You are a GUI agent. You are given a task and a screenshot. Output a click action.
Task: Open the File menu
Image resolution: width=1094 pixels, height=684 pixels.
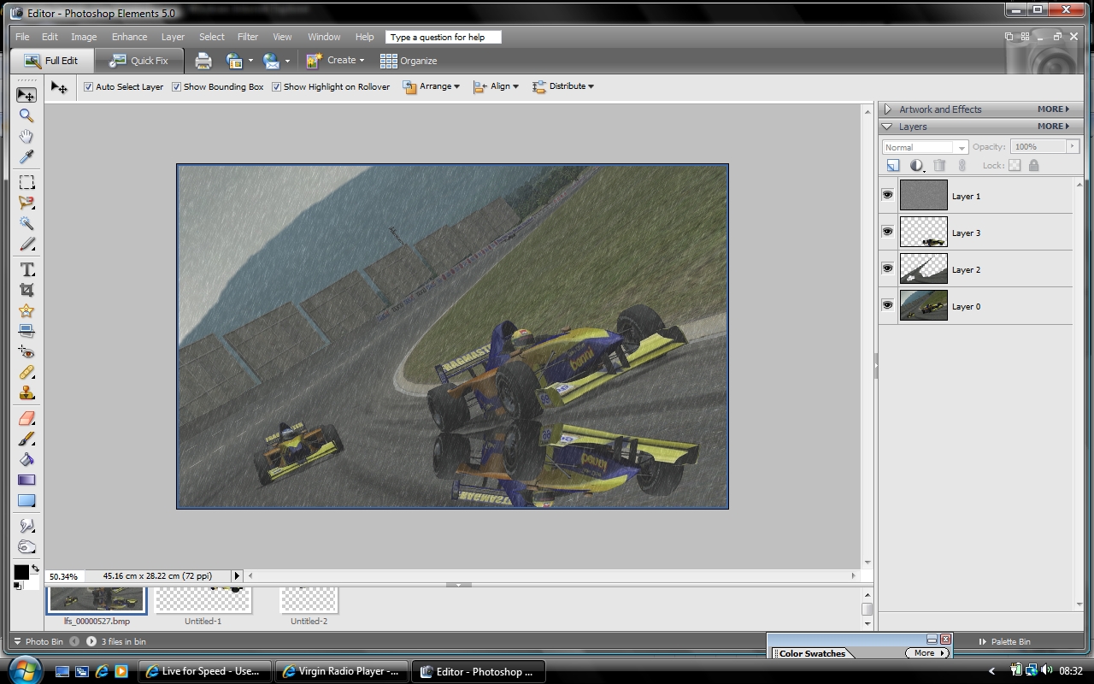pos(22,37)
